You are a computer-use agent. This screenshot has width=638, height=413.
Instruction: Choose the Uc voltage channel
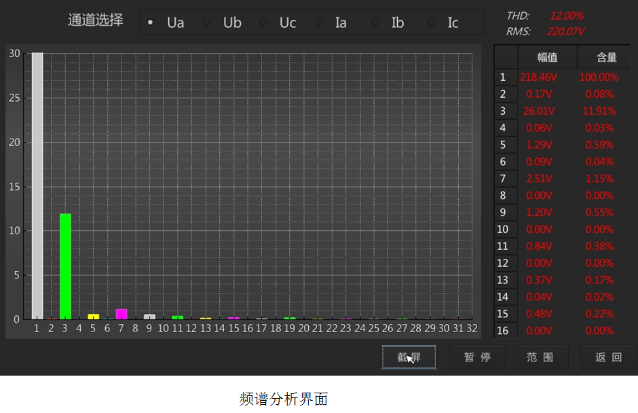263,22
